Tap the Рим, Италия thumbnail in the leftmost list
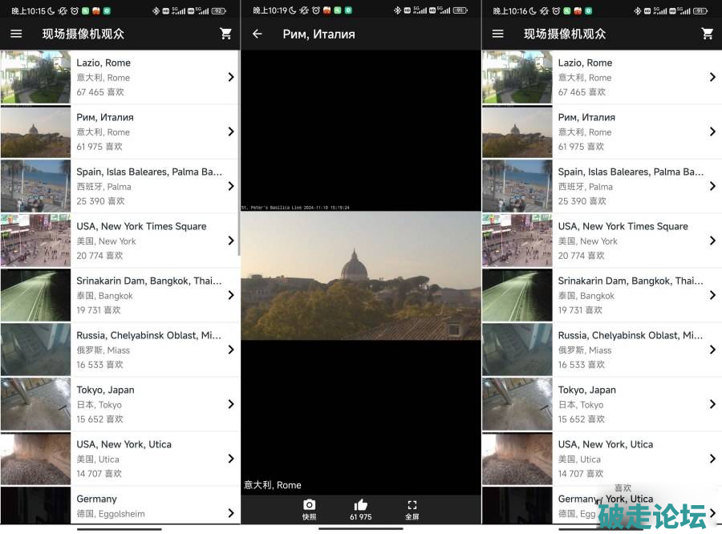722x534 pixels. point(35,131)
